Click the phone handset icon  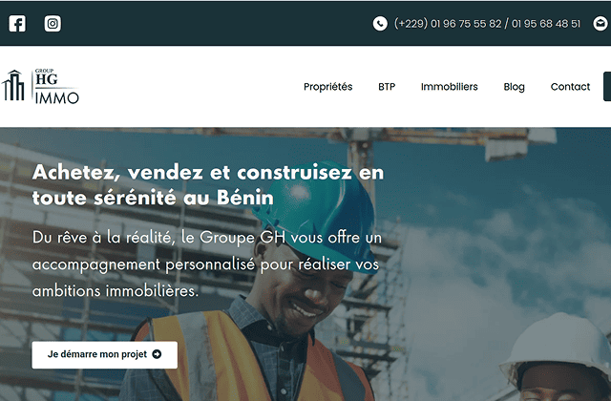click(x=380, y=23)
